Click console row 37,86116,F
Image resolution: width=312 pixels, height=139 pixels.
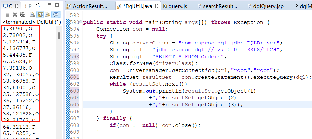[19, 107]
